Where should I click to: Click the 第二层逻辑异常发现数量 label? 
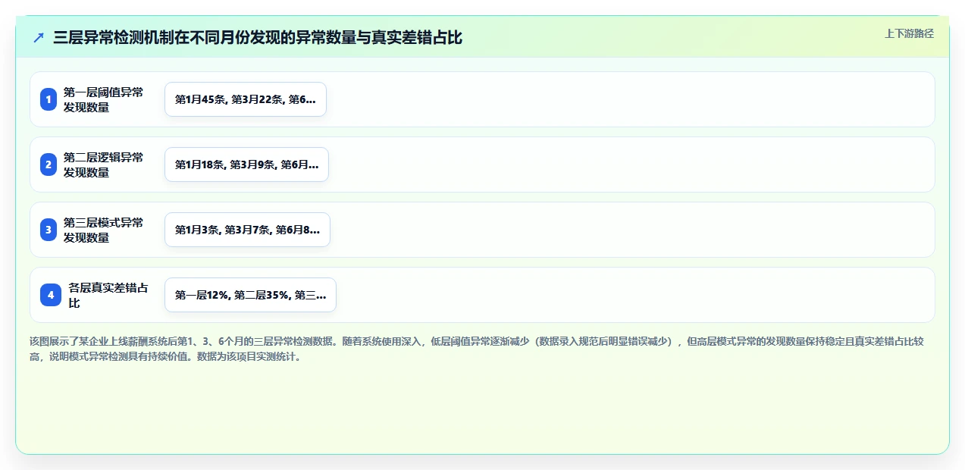(x=103, y=164)
